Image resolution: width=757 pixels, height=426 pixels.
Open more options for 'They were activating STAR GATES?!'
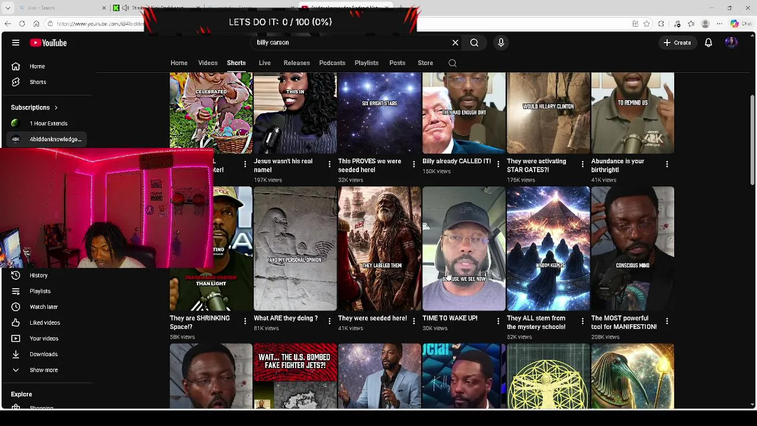point(583,164)
